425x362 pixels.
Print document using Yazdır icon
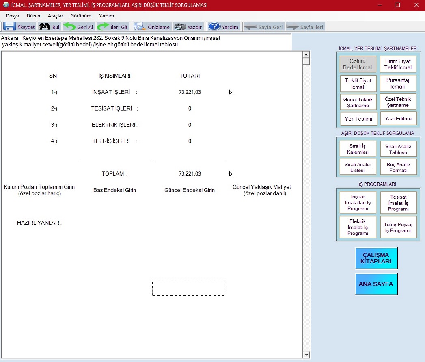180,27
